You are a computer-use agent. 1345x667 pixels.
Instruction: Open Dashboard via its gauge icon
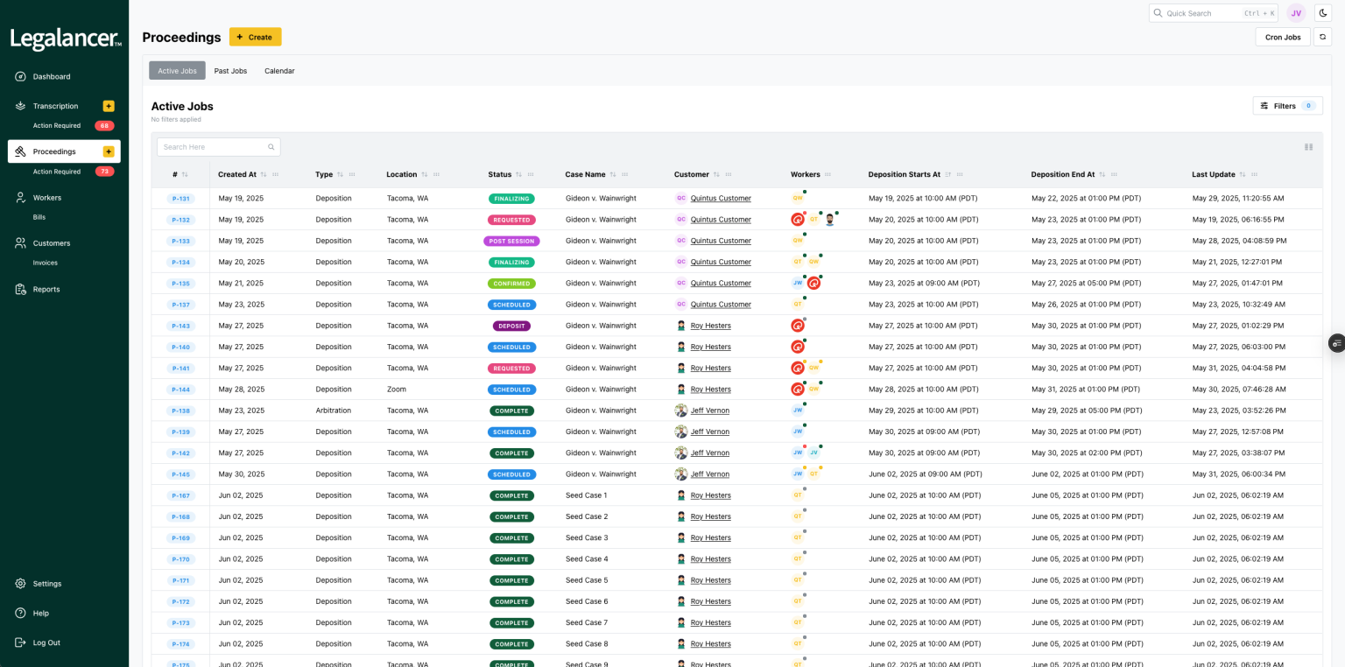click(20, 77)
